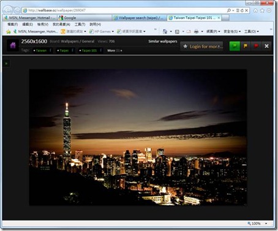Open a new blank tab
The width and height of the screenshot is (278, 231).
225,18
